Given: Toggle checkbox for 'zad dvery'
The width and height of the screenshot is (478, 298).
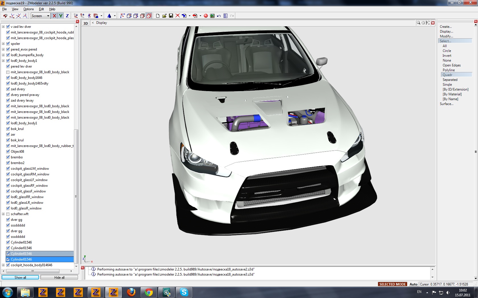Looking at the screenshot, I should click(x=8, y=89).
